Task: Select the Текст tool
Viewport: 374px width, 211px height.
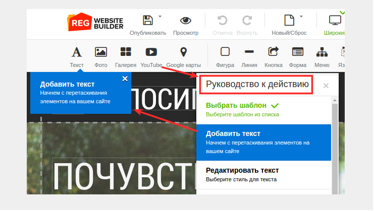Action: pyautogui.click(x=77, y=57)
